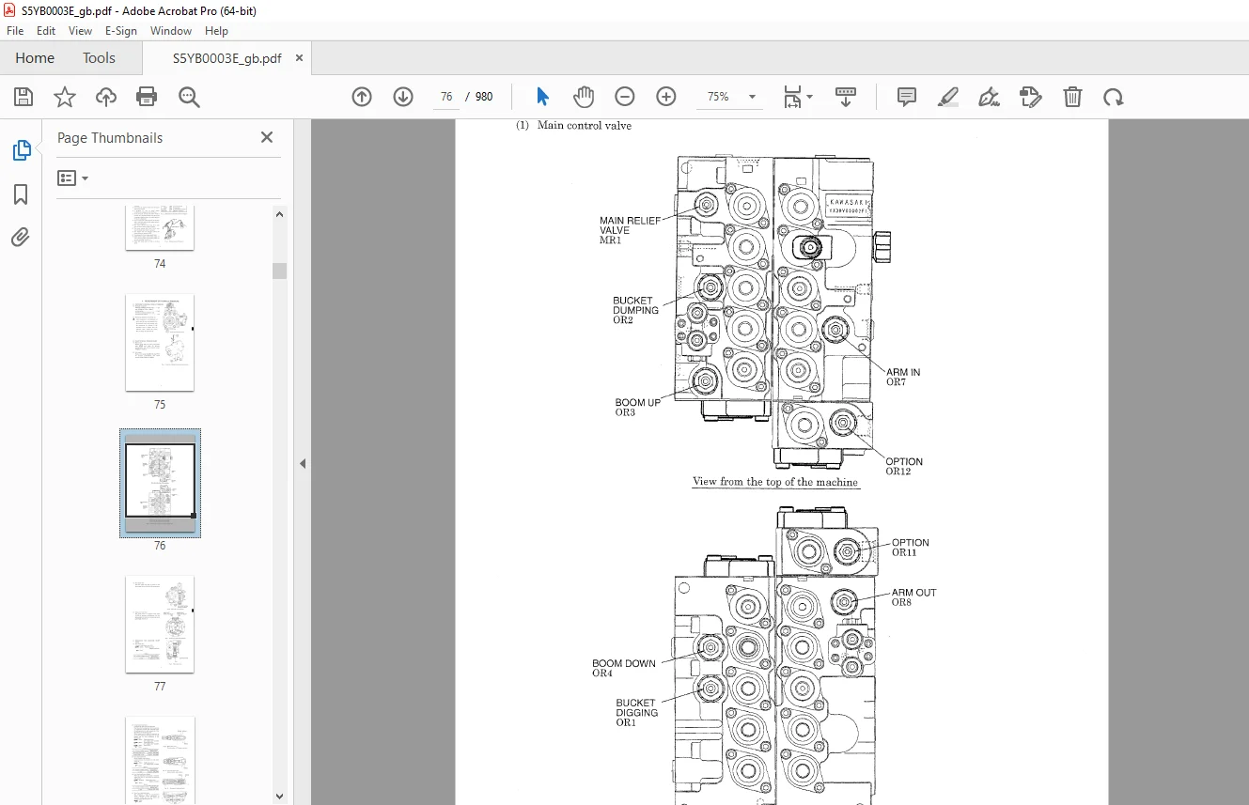Viewport: 1249px width, 805px height.
Task: Open the Attachments paperclip pane
Action: [x=21, y=238]
